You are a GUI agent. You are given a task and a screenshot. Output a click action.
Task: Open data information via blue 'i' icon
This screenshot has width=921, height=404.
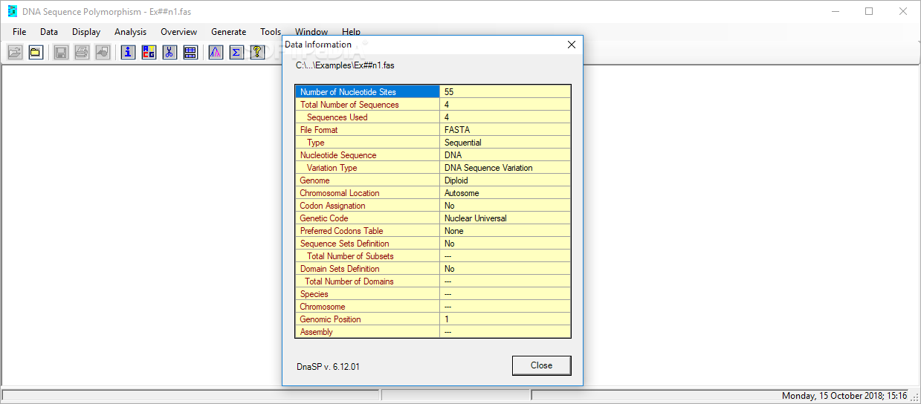click(128, 52)
